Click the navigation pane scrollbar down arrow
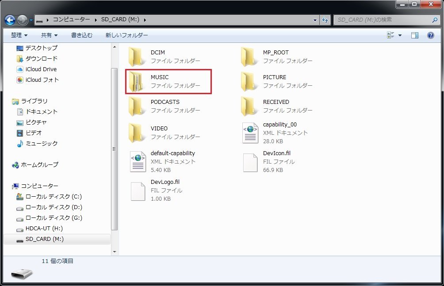This screenshot has height=286, width=444. coord(115,252)
